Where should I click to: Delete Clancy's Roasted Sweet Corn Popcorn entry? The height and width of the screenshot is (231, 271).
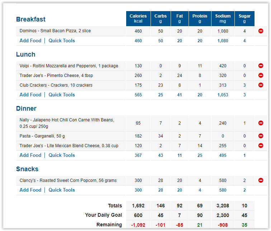[x=261, y=181]
